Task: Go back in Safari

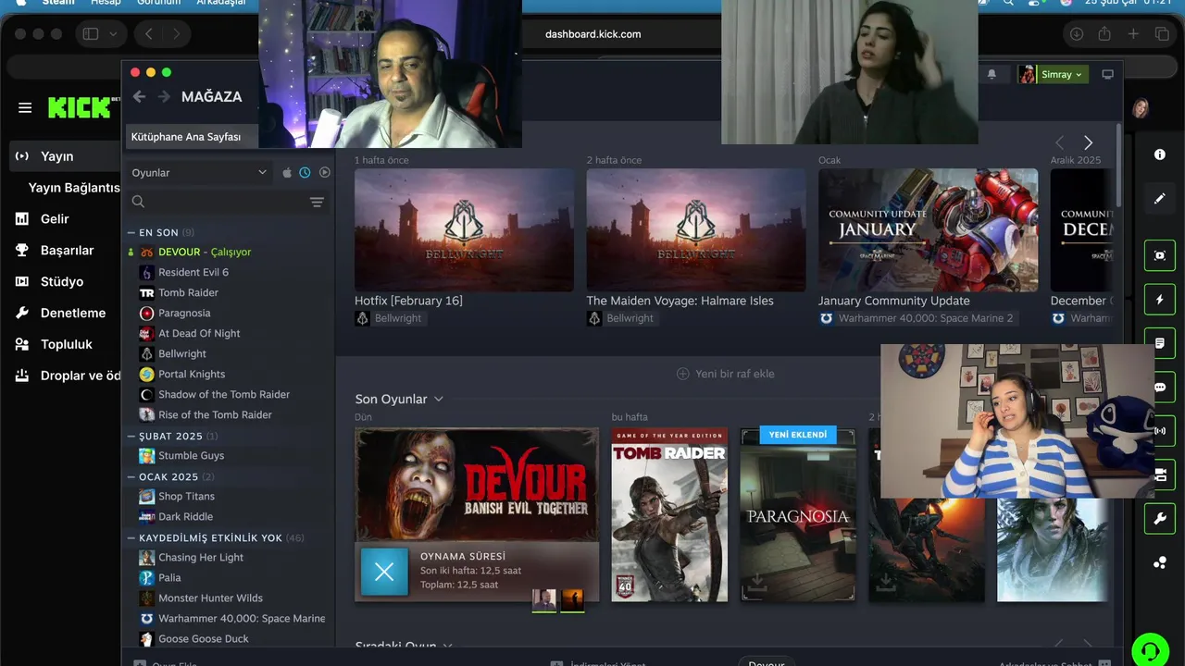Action: 148,34
